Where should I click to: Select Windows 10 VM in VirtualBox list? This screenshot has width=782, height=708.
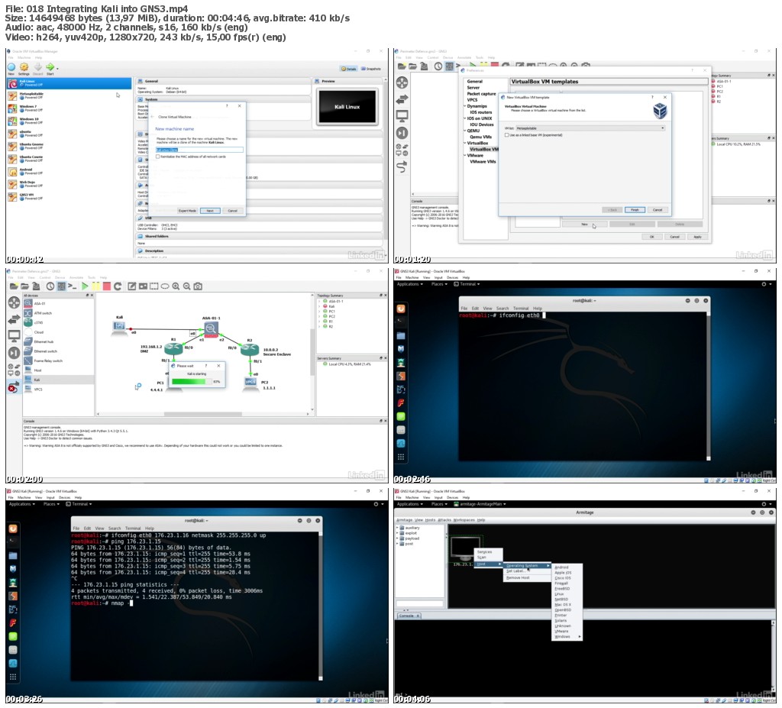(69, 121)
